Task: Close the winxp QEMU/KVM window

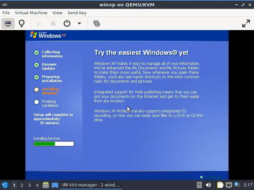Action: (x=250, y=5)
